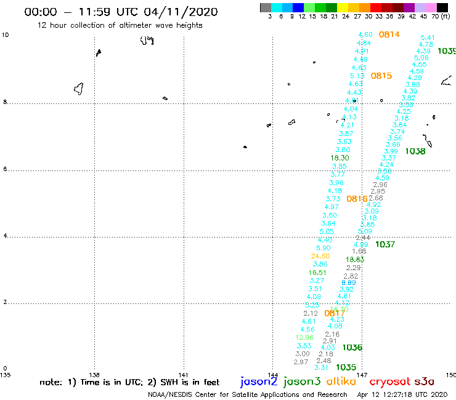Screen dimensions: 456x400
Task: Click the jason2 satellite legend label
Action: (259, 382)
